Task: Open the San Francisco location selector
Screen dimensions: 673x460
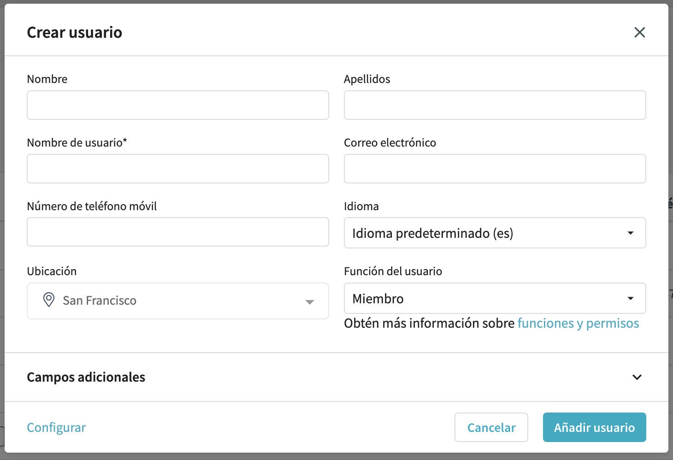Action: (x=177, y=301)
